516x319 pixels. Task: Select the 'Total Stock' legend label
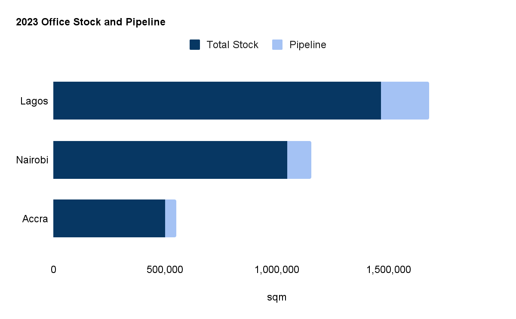(x=232, y=45)
